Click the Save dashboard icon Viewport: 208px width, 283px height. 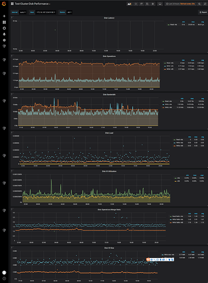pos(147,4)
